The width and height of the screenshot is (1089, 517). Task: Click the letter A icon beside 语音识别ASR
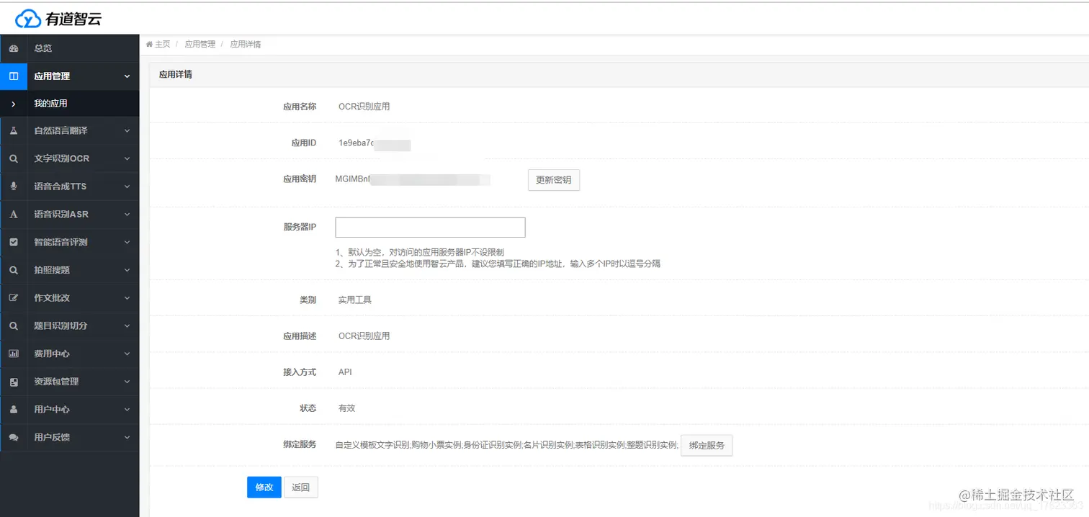point(13,215)
